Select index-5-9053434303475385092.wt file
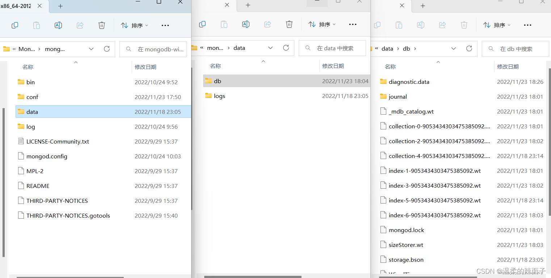 (462, 200)
